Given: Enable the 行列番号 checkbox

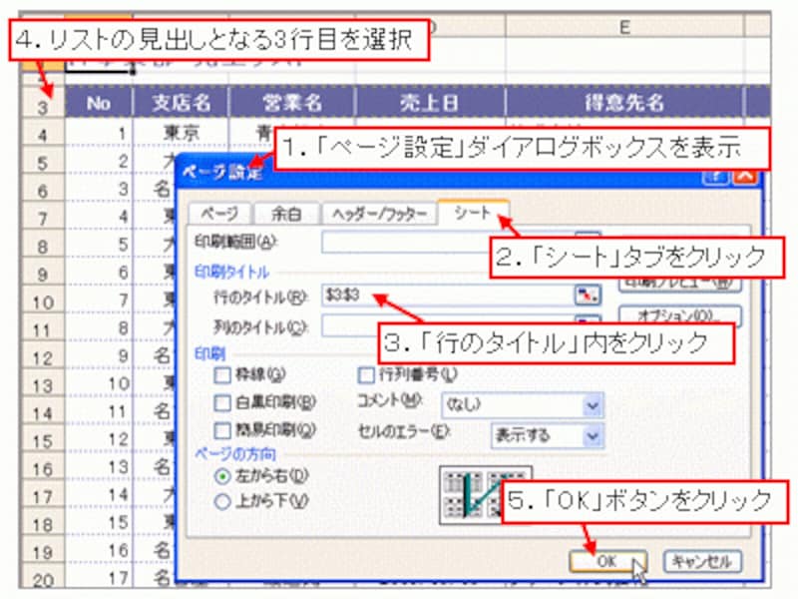Looking at the screenshot, I should pyautogui.click(x=366, y=375).
